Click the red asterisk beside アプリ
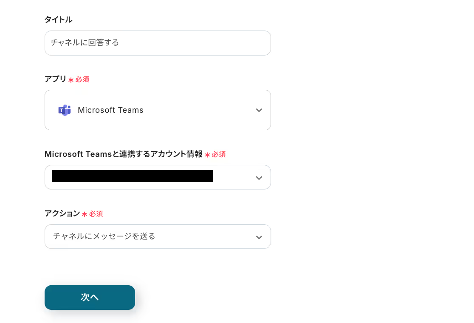Viewport: 474px width, 323px height. (71, 80)
